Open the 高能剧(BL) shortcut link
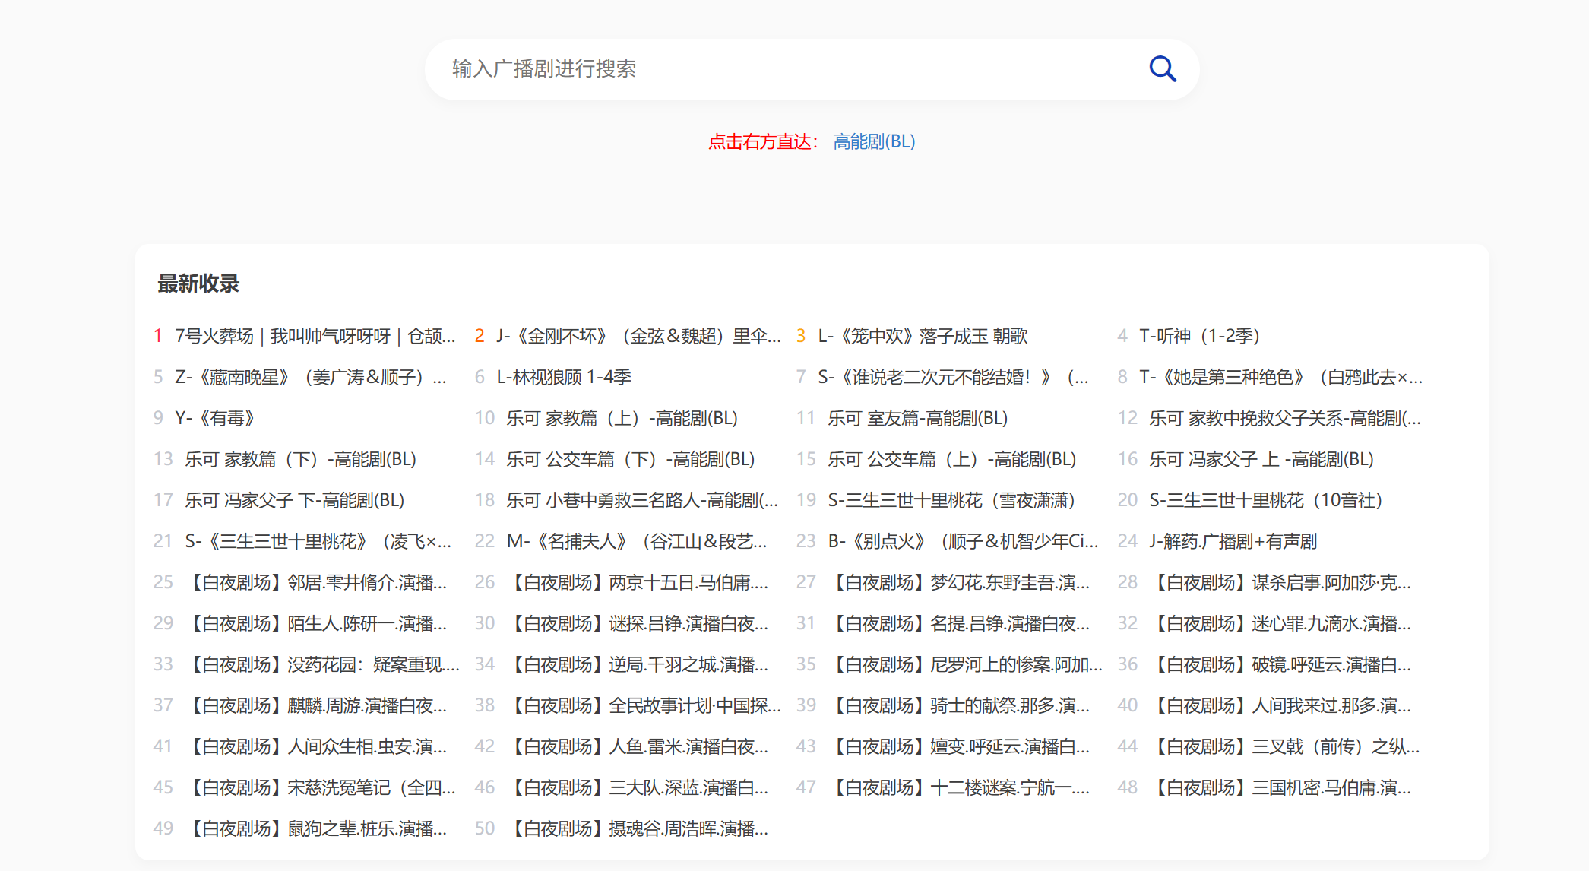This screenshot has height=871, width=1589. (x=874, y=142)
